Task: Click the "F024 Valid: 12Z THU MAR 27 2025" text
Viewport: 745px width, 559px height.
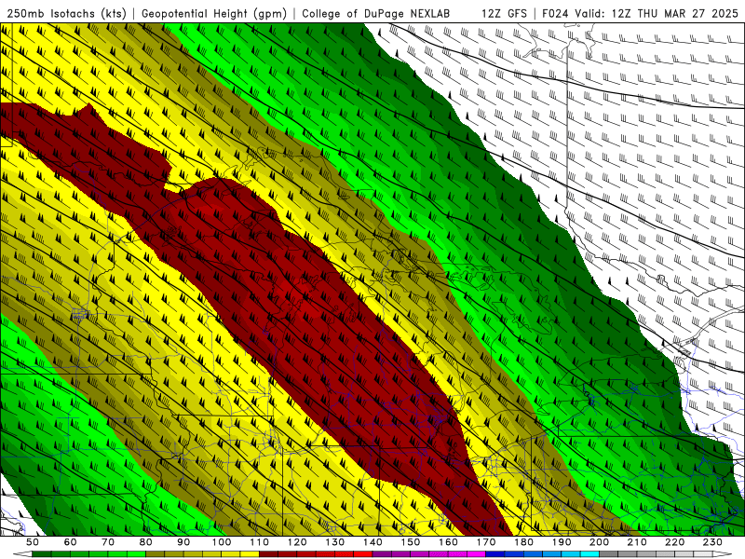Action: coord(640,13)
